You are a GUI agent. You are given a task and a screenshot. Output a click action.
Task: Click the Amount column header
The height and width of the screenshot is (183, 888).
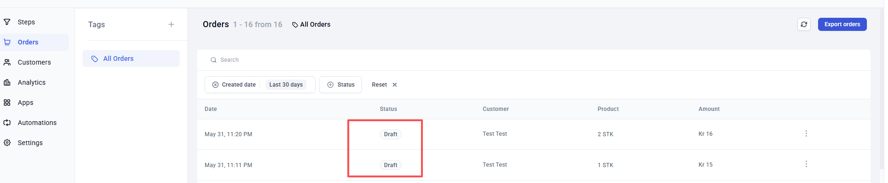[x=709, y=109]
